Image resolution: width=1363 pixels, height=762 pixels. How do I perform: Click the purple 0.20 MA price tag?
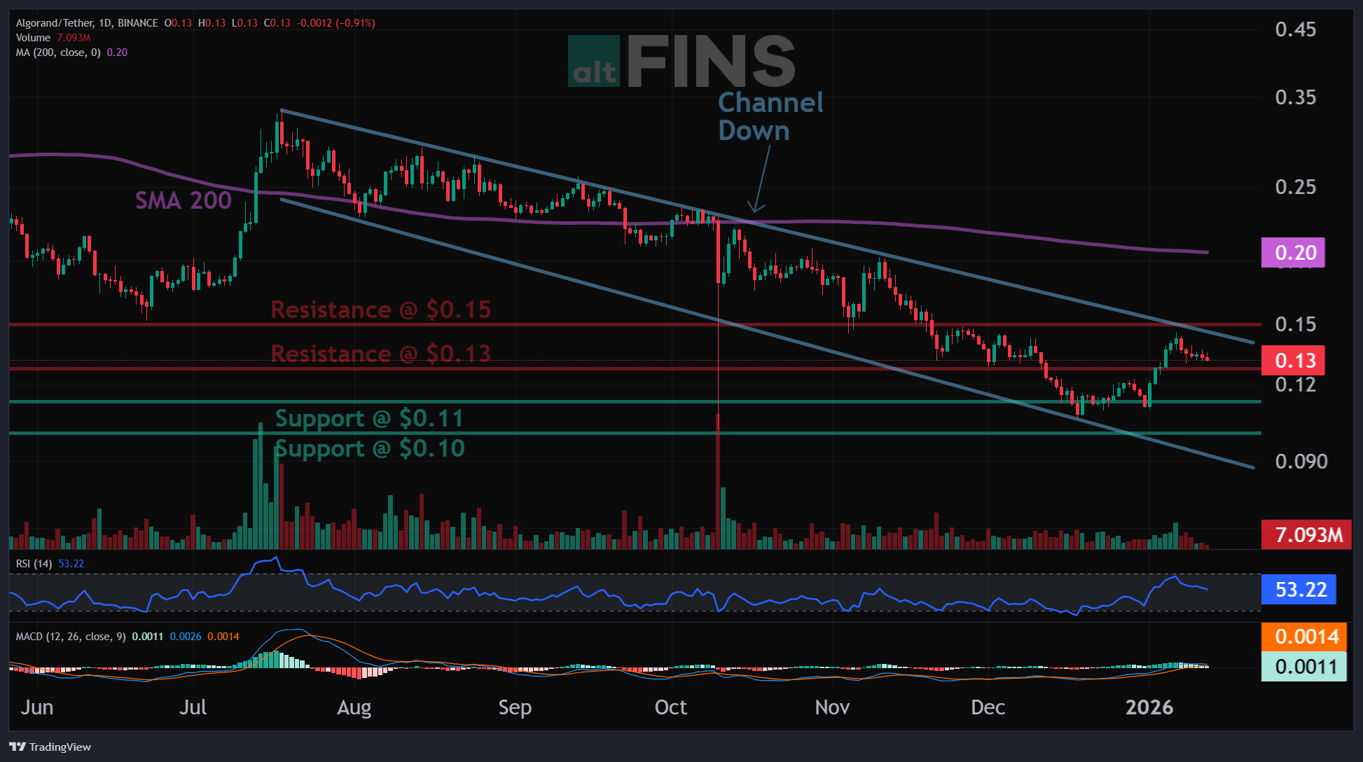click(x=1292, y=253)
